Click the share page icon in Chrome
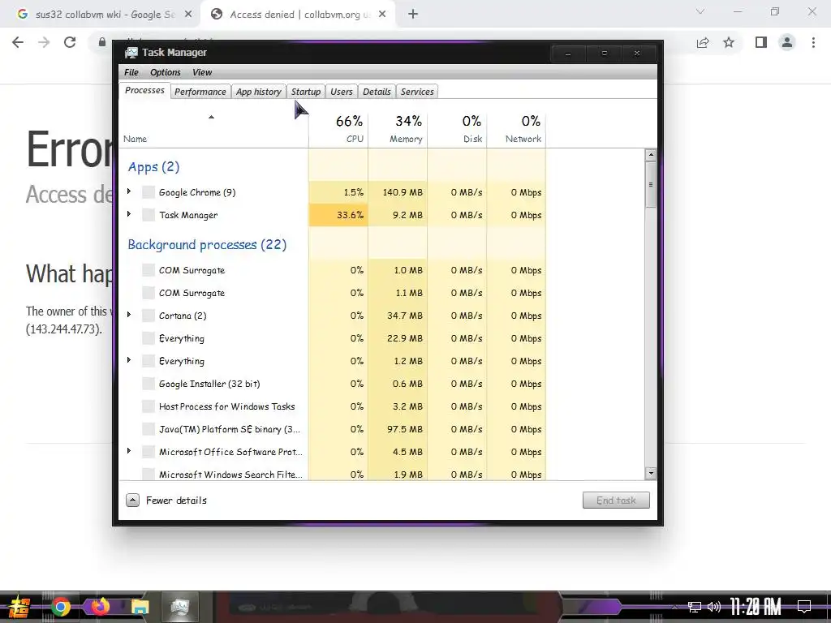The width and height of the screenshot is (831, 623). pos(703,42)
